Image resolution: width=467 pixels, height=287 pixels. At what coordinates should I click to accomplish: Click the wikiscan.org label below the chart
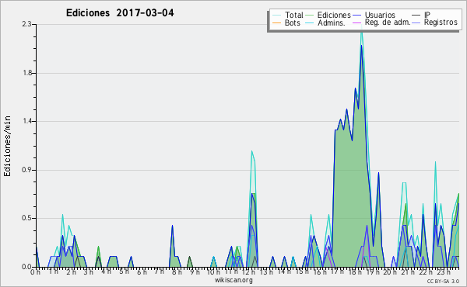coord(233,280)
